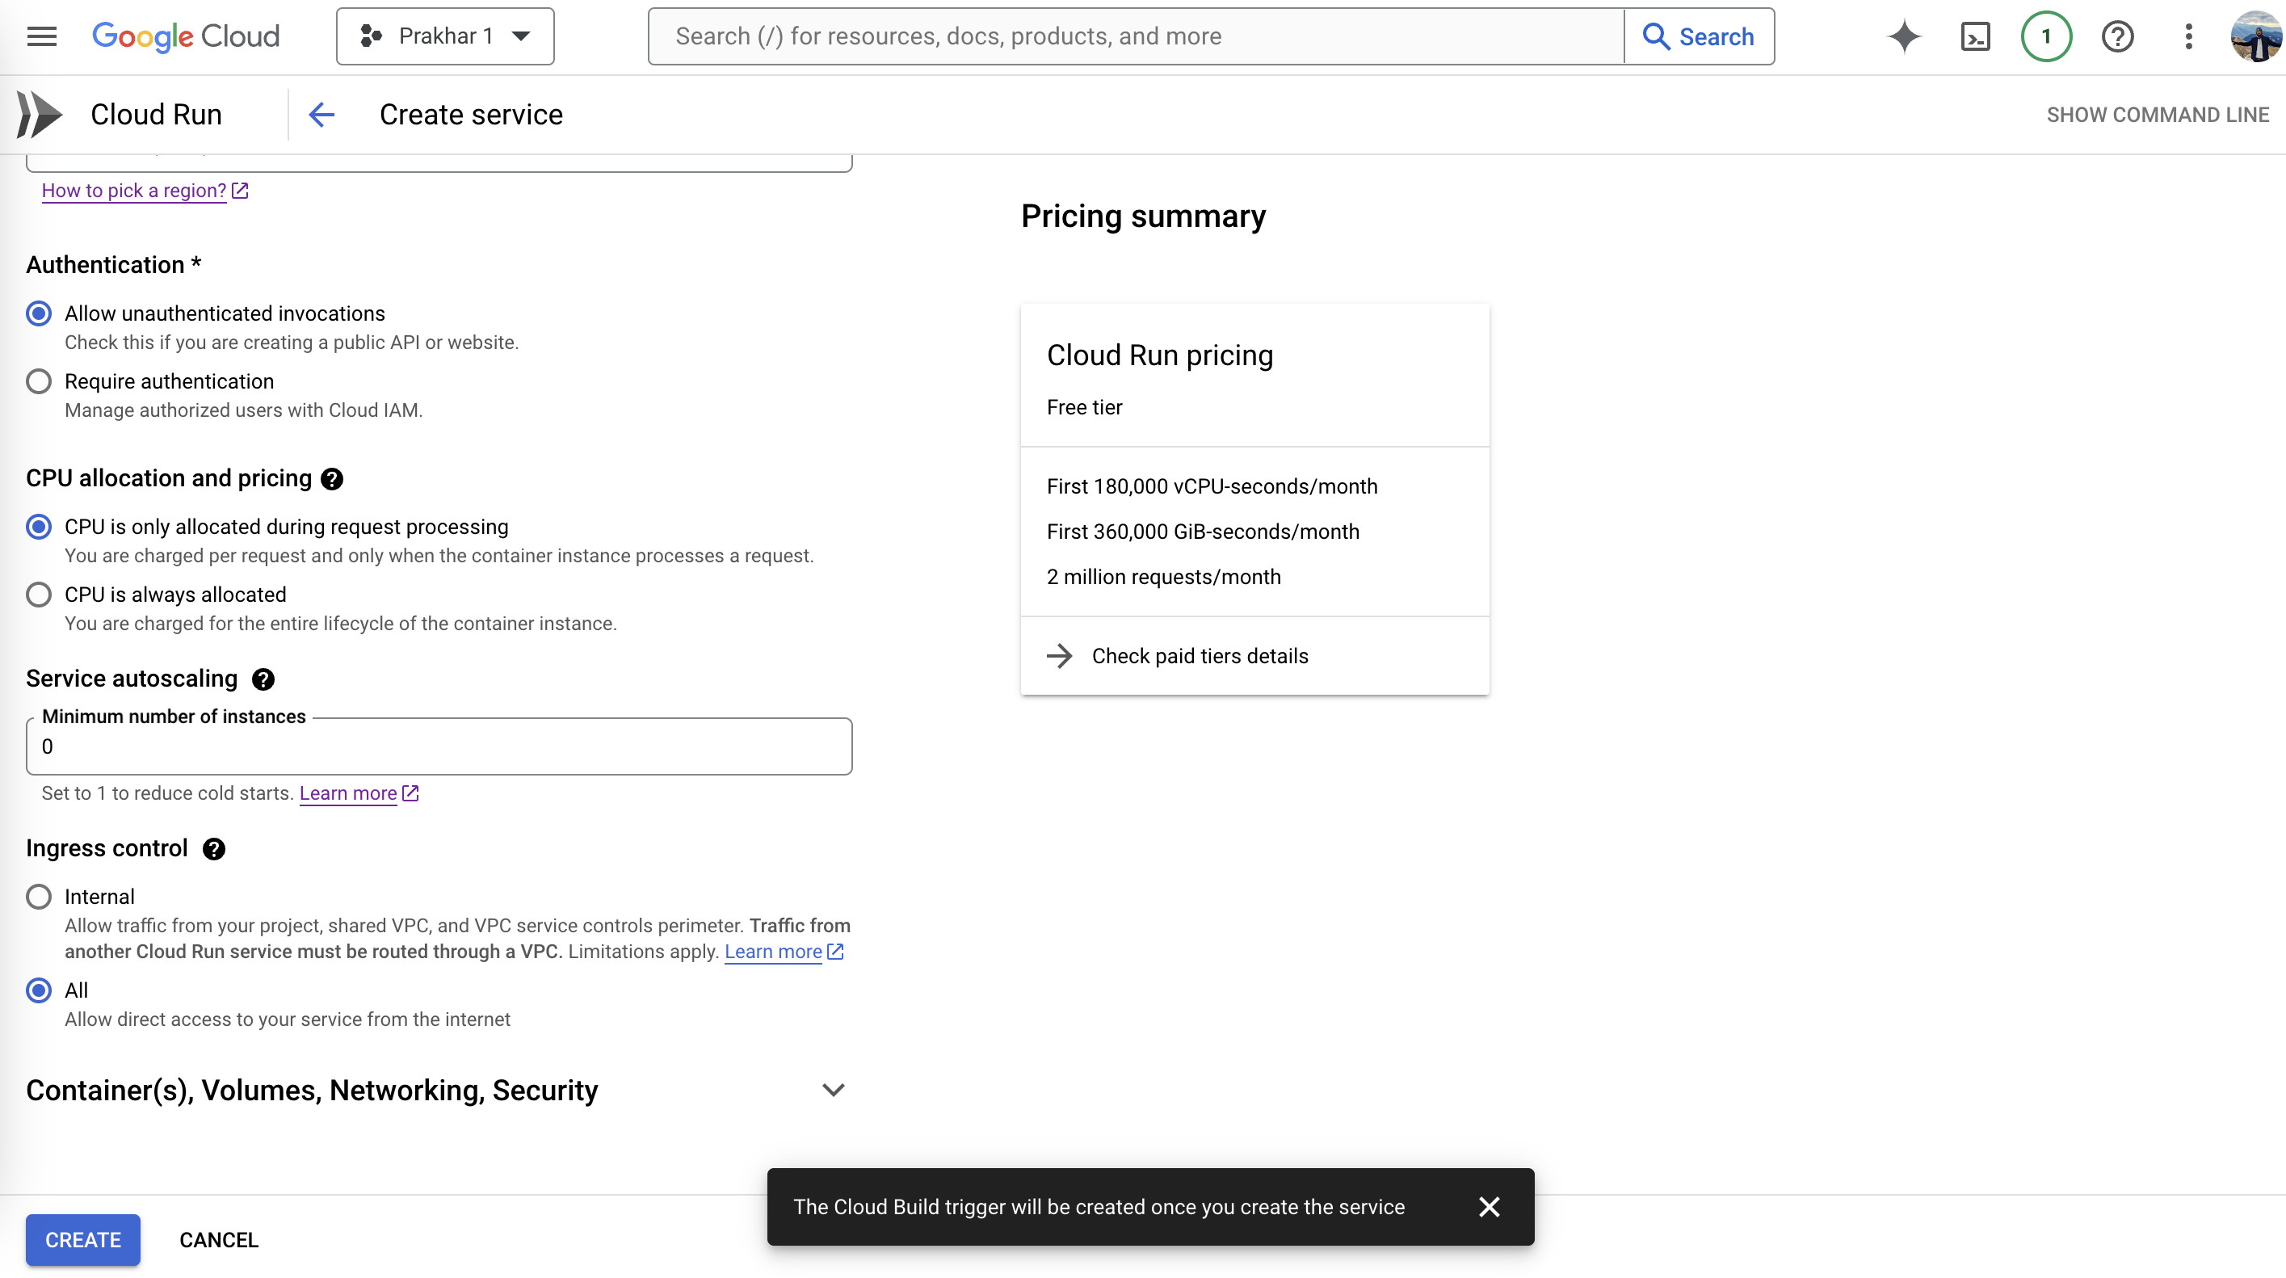Screen dimensions: 2286x1278
Task: Click CPU allocation and pricing help icon
Action: point(332,479)
